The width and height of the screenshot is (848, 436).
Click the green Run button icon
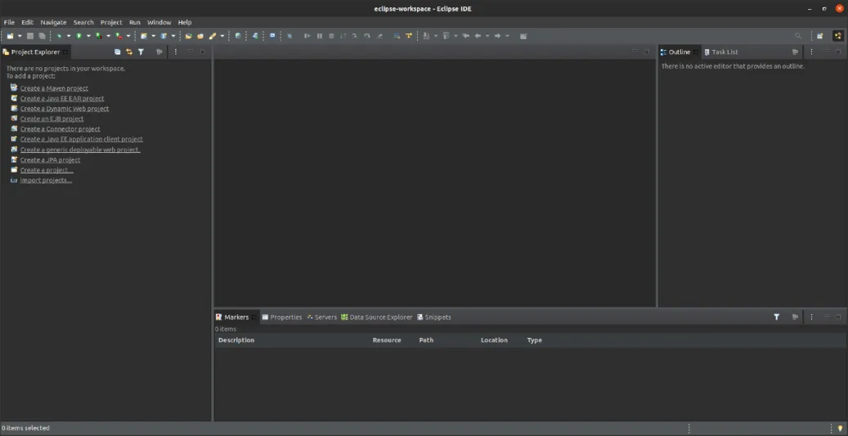click(x=79, y=36)
